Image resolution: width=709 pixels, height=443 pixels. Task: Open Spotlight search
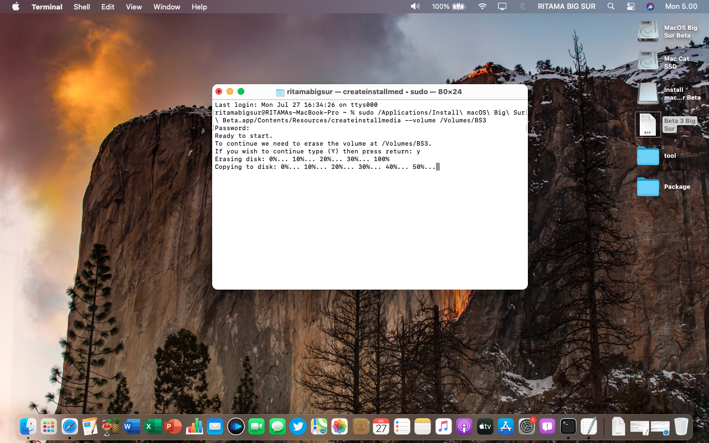point(611,7)
